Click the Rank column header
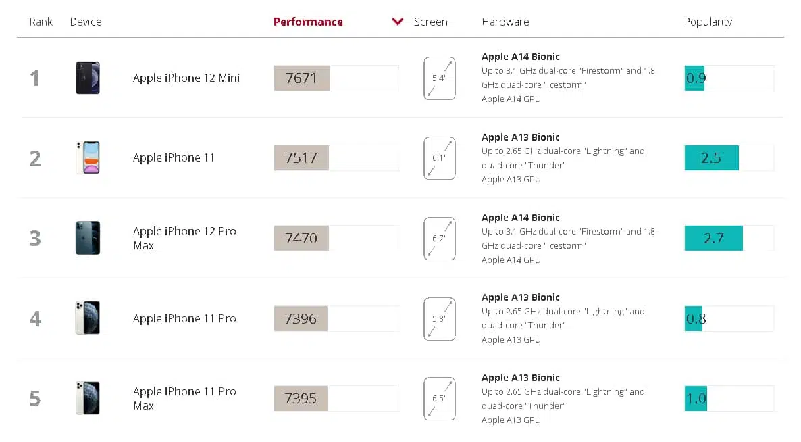Image resolution: width=801 pixels, height=442 pixels. pyautogui.click(x=41, y=22)
